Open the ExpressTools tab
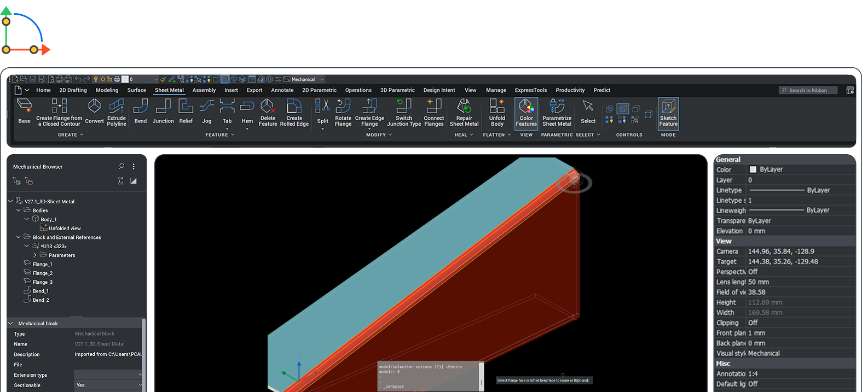862x392 pixels. [x=530, y=90]
